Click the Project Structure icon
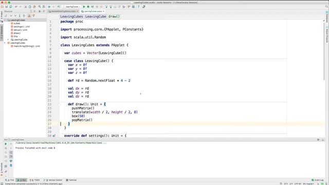Image resolution: width=329 pixels, height=185 pixels. click(x=133, y=7)
